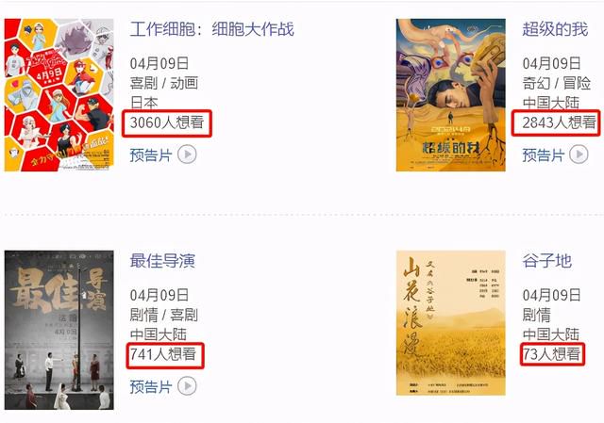Click the 73人想看 count
Image resolution: width=604 pixels, height=423 pixels.
(x=551, y=354)
